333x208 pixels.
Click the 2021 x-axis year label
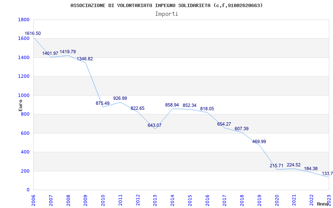294,200
